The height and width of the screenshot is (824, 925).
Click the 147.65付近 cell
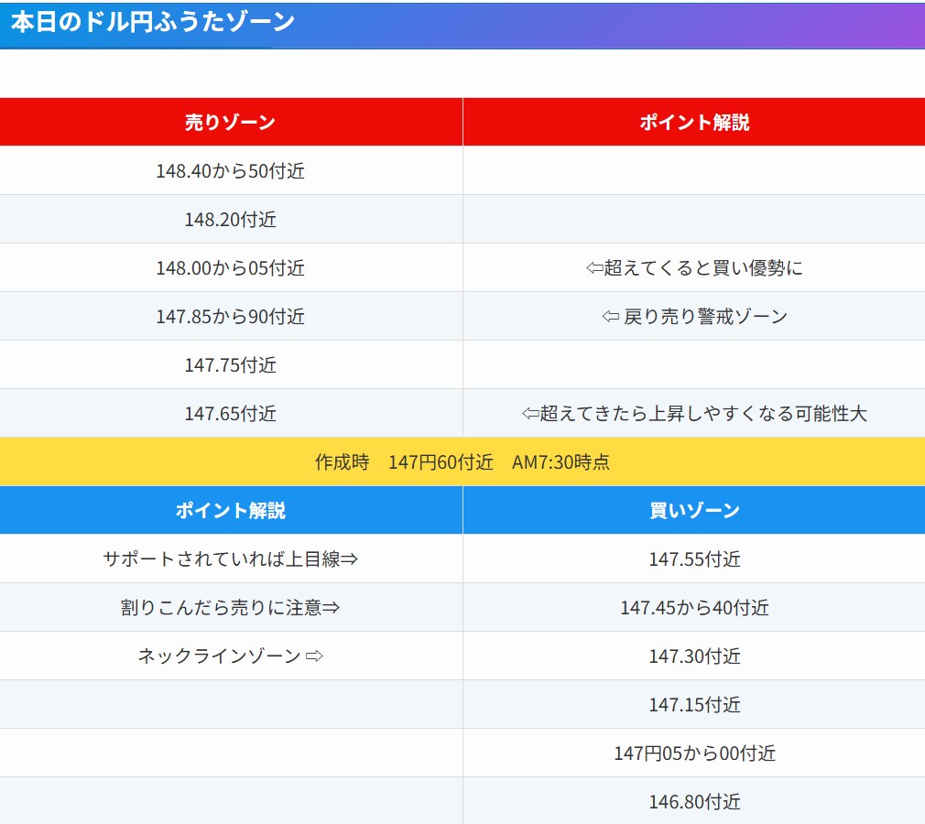tap(231, 413)
